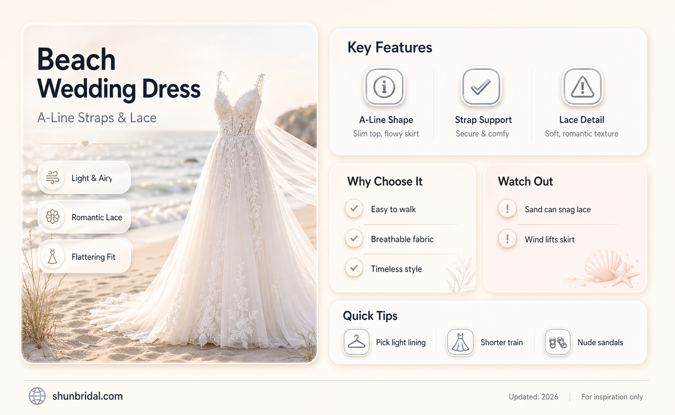The height and width of the screenshot is (415, 675).
Task: Click the For inspiration only text
Action: coord(612,397)
